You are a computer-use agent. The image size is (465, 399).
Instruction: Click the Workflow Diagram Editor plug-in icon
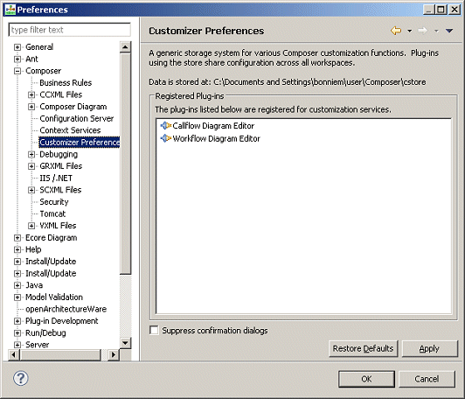(x=166, y=138)
